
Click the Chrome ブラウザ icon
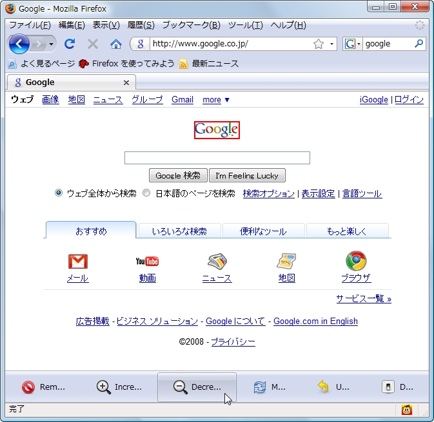pyautogui.click(x=356, y=261)
